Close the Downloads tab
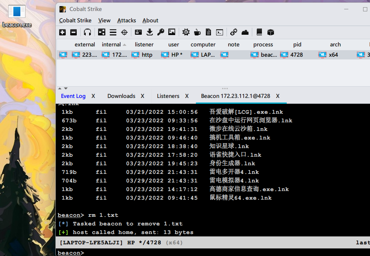 coord(142,96)
